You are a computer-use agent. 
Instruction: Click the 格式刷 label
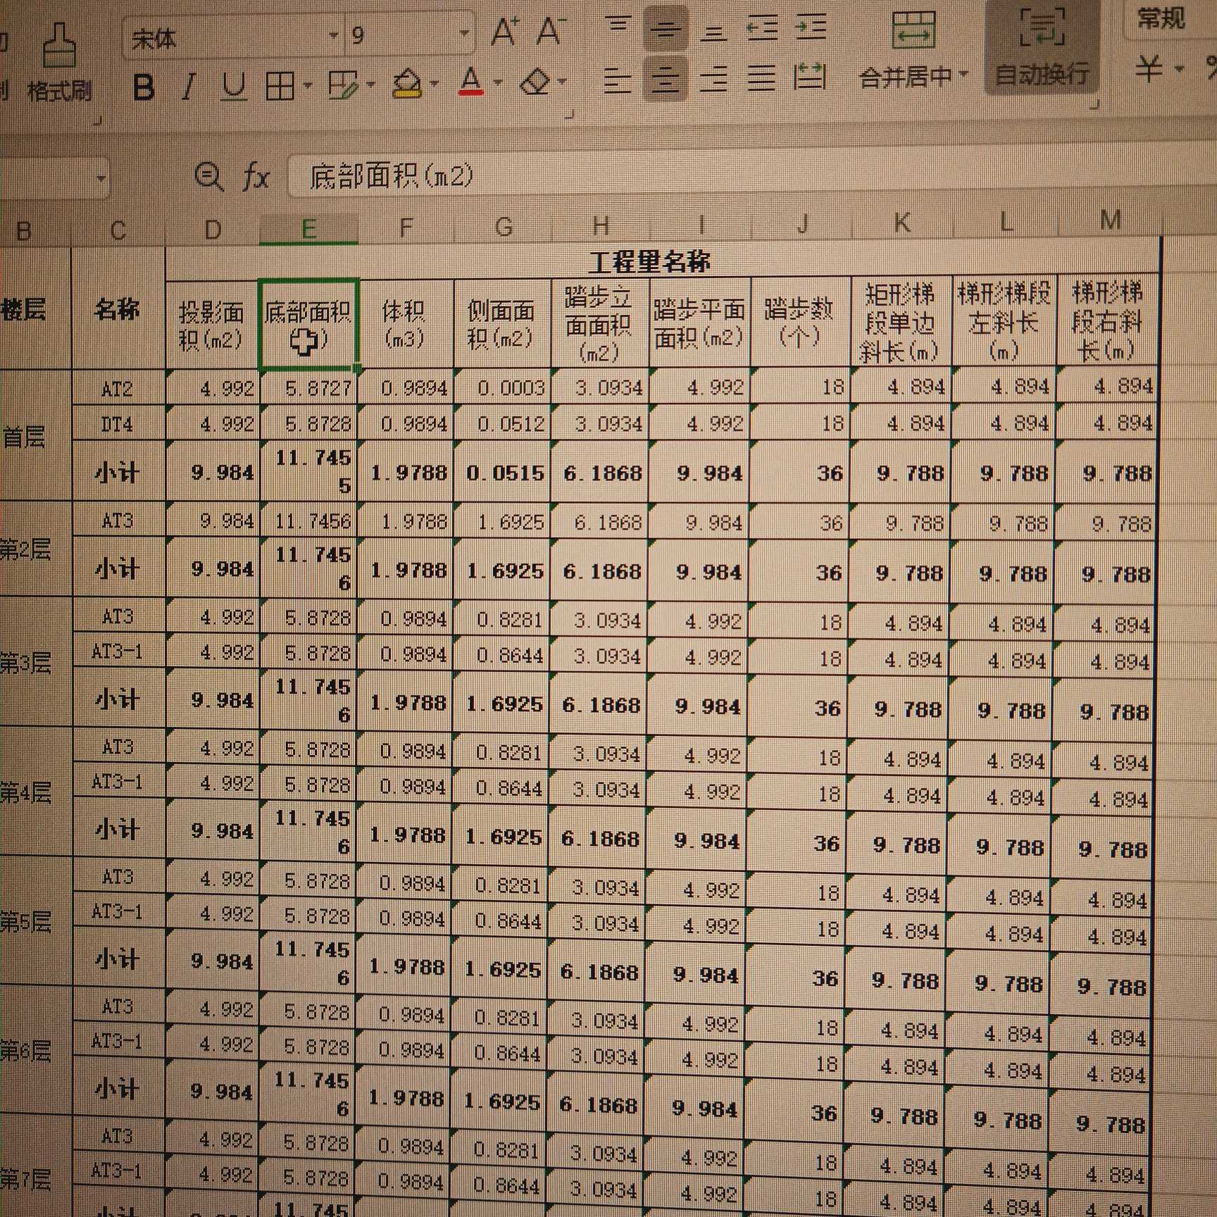(59, 90)
